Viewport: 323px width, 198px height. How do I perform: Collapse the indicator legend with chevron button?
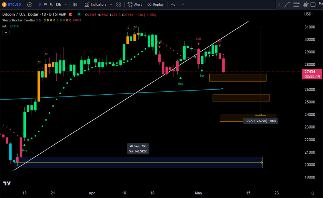click(5, 33)
